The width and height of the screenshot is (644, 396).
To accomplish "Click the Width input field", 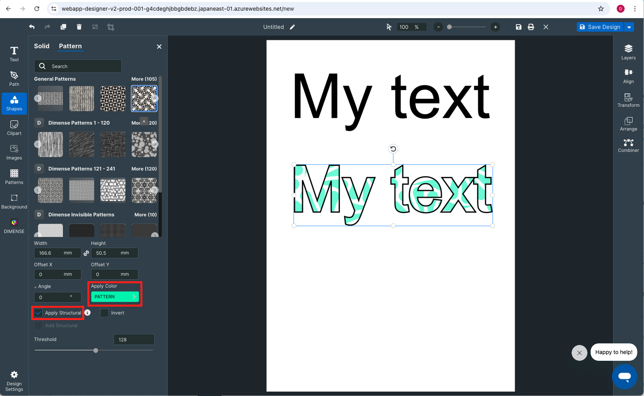I will tap(58, 253).
